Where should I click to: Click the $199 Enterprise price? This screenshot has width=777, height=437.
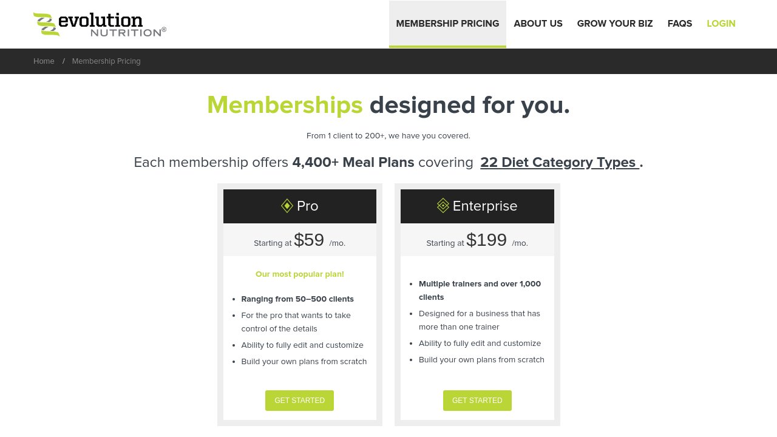(x=486, y=240)
